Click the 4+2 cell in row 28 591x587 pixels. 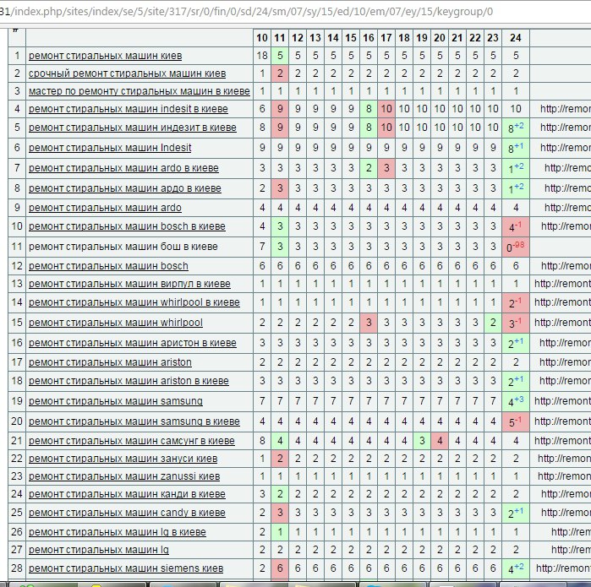[x=516, y=568]
